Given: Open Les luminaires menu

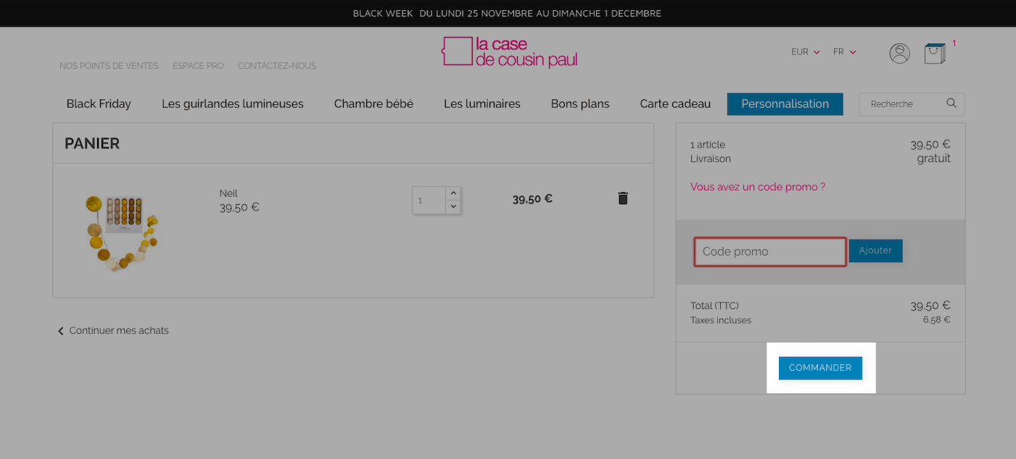Looking at the screenshot, I should click(x=482, y=104).
